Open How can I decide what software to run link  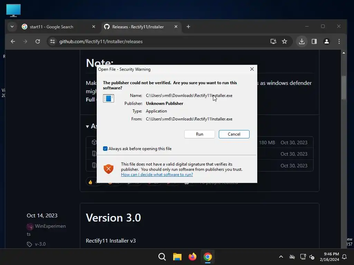[157, 174]
